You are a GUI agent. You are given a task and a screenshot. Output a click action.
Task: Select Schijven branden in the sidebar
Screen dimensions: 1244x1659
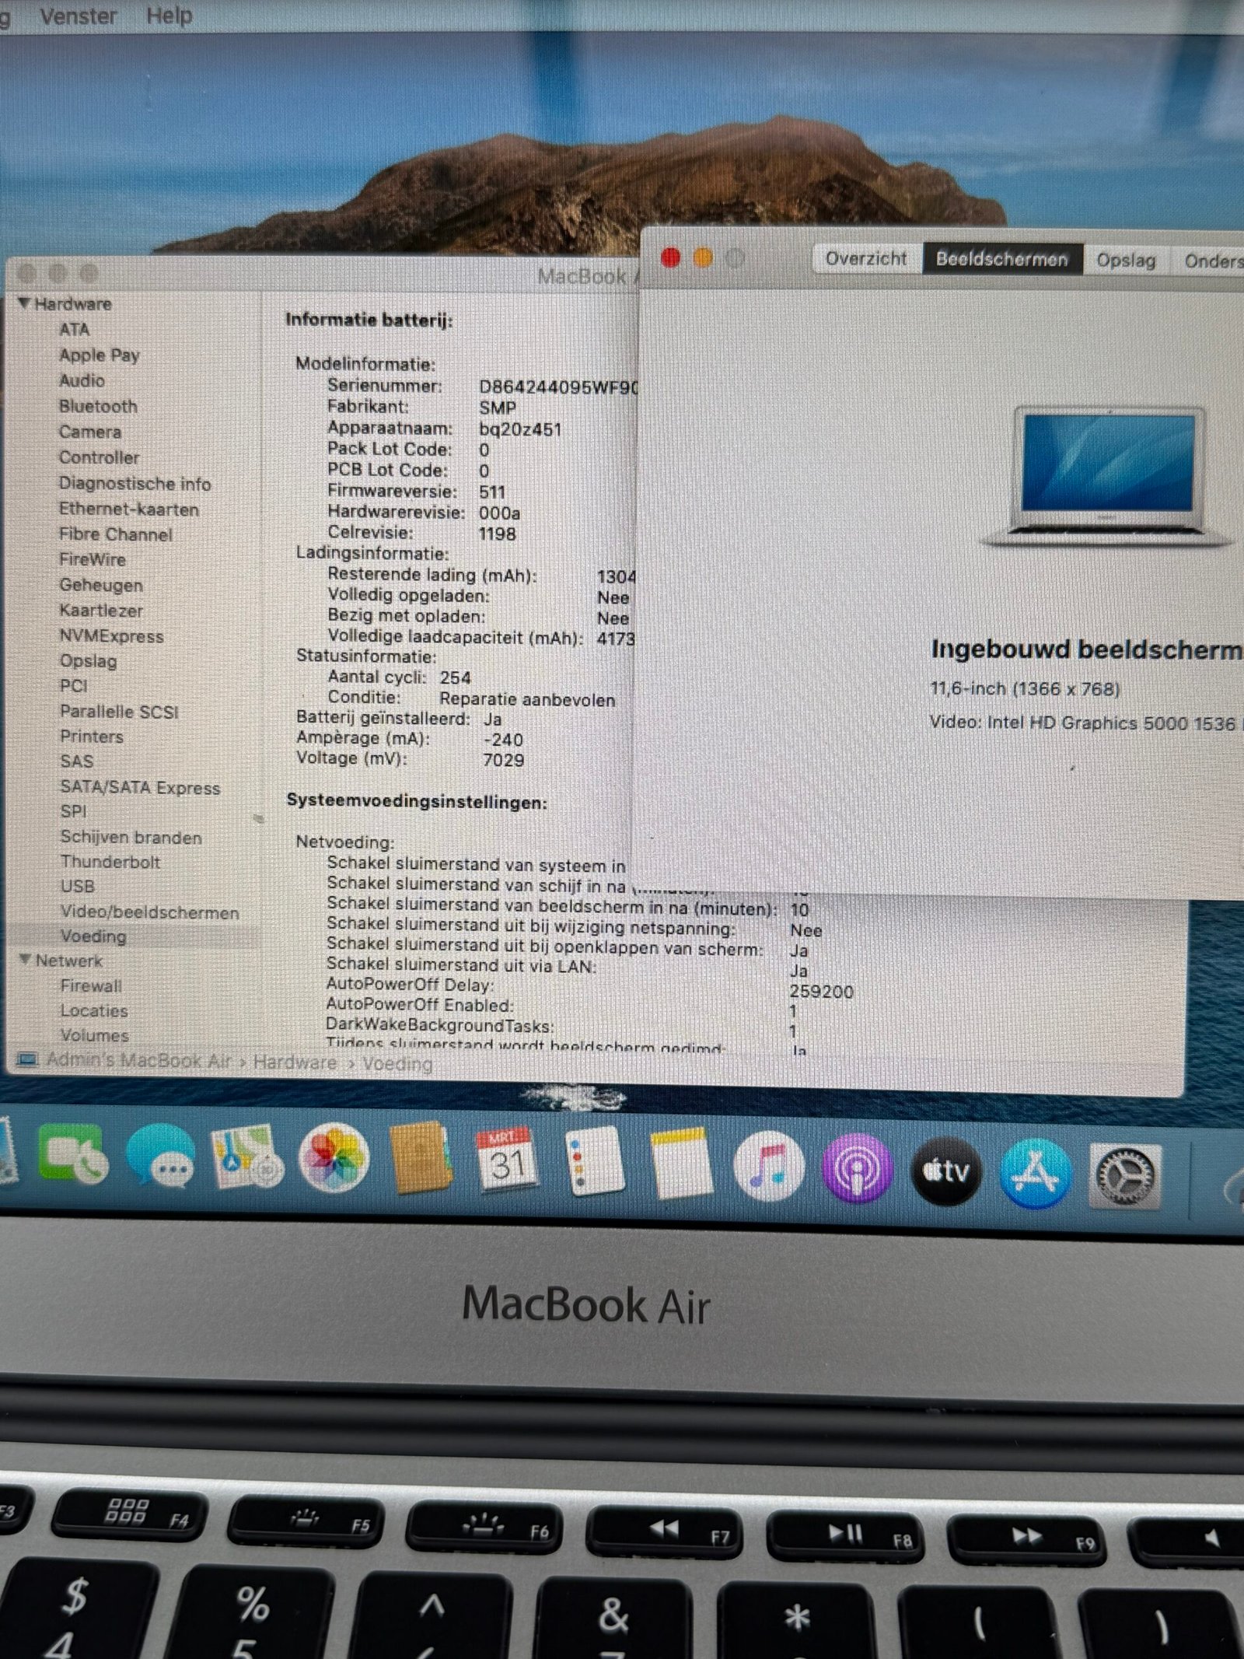pos(131,837)
